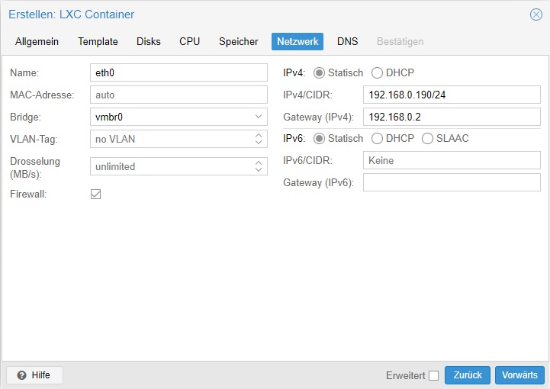Select the Speicher tab
This screenshot has height=389, width=550.
[x=239, y=41]
